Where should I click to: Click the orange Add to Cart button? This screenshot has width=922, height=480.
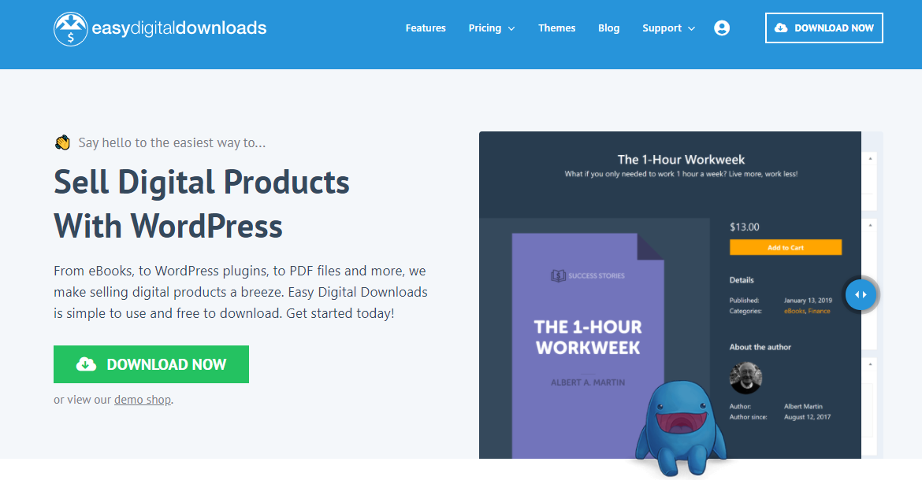tap(786, 247)
